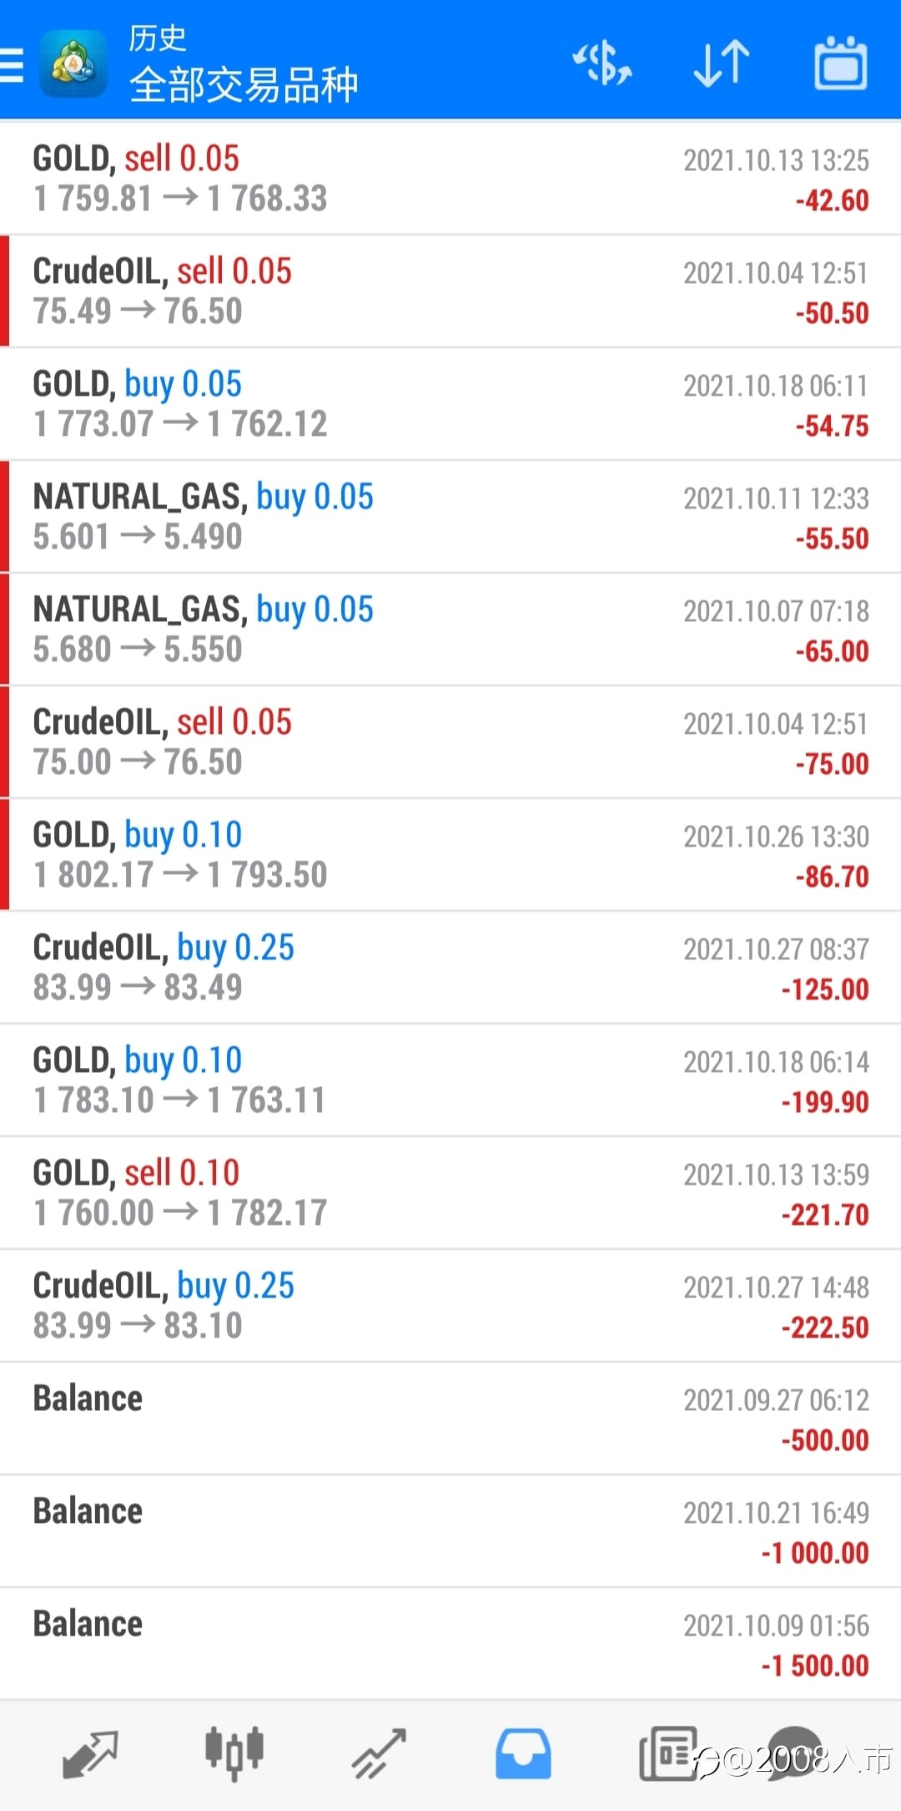
Task: Open the Trade tab icon
Action: pos(379,1753)
